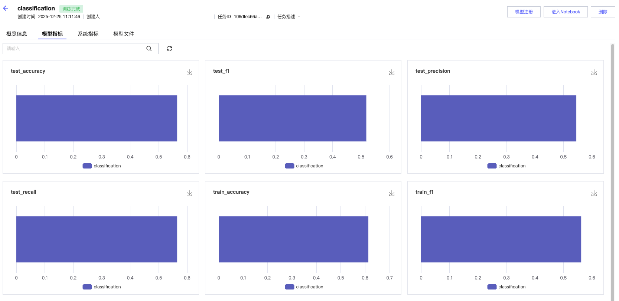
Task: Click the 进入Notebook button
Action: tap(566, 12)
